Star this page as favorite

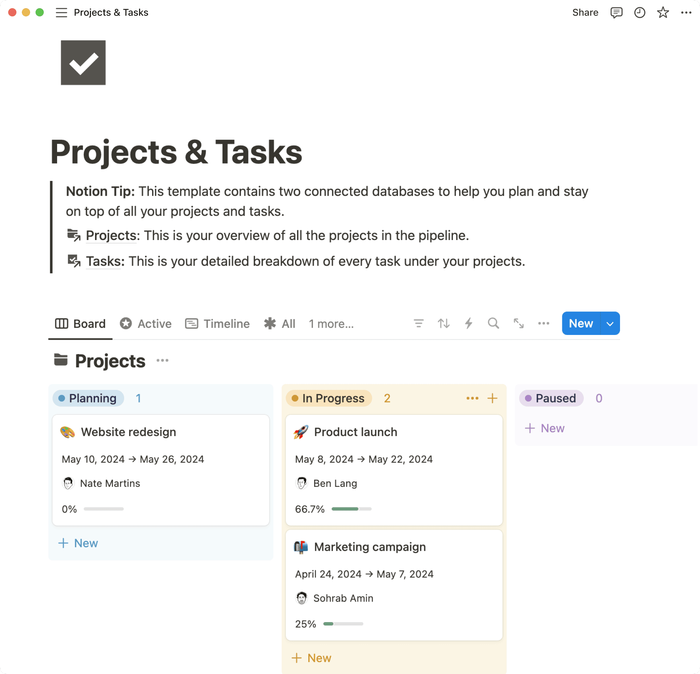click(662, 13)
